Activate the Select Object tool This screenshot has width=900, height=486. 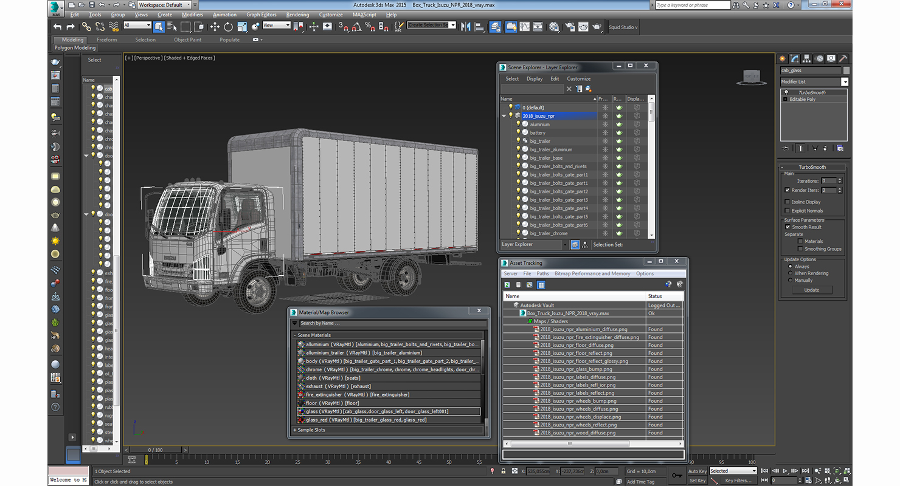click(x=159, y=27)
